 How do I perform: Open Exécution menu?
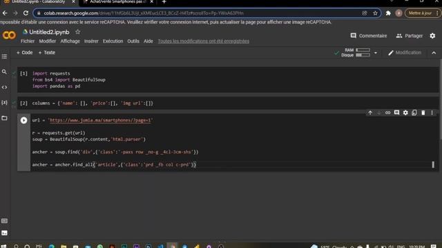(x=113, y=41)
